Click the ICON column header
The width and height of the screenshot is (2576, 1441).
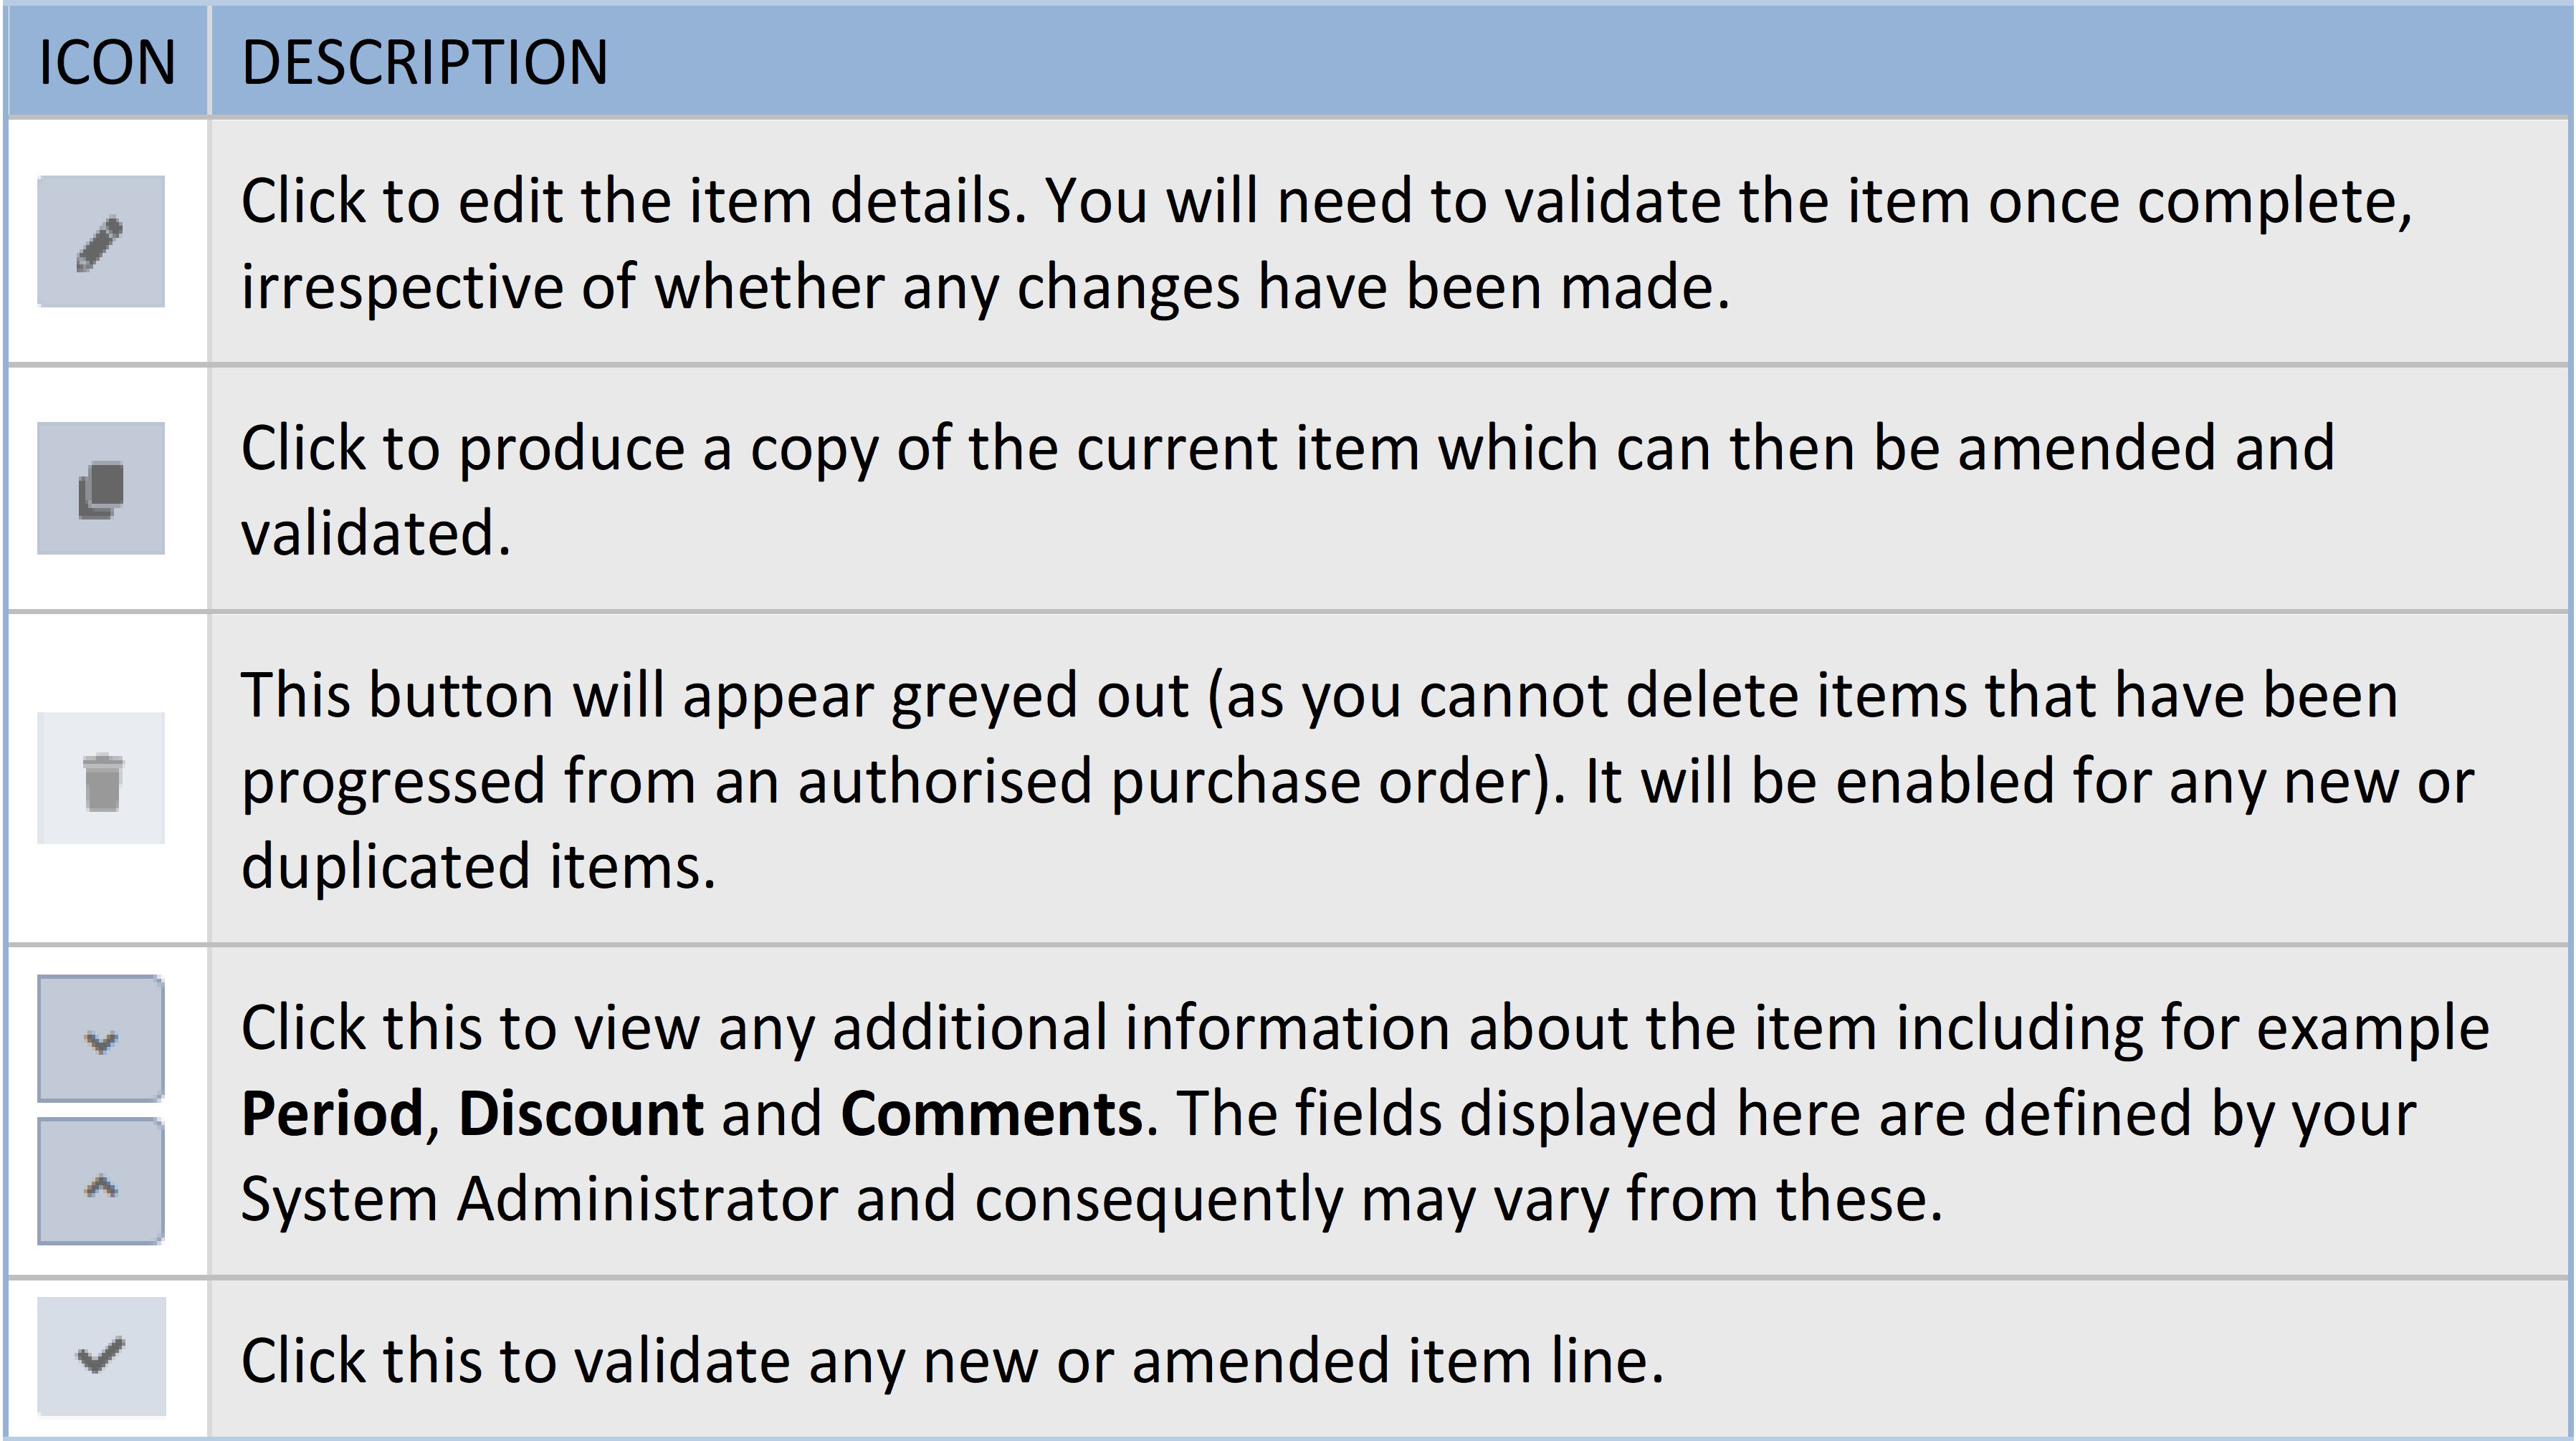coord(107,62)
